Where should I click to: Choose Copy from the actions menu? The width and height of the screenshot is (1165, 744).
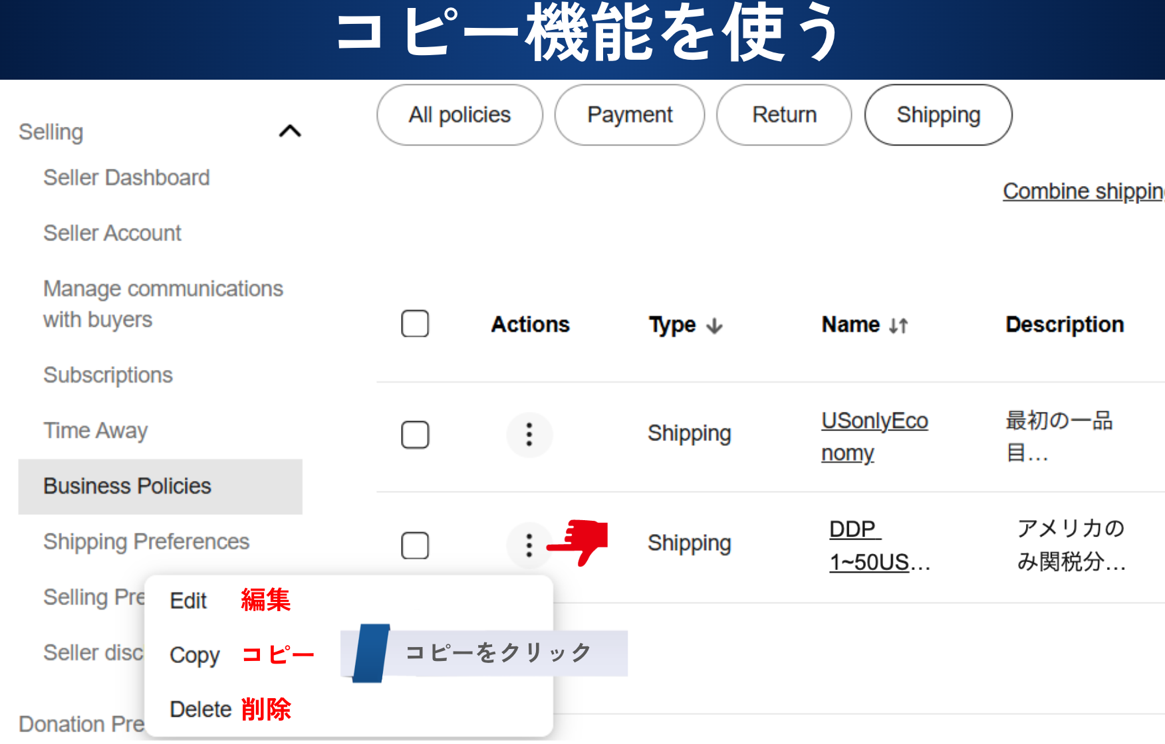[x=194, y=655]
